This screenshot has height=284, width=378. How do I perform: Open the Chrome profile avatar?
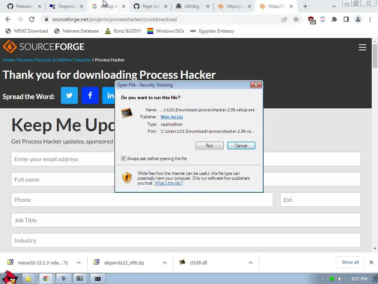(358, 19)
